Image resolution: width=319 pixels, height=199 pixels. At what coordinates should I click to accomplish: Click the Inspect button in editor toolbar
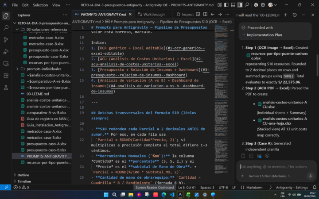(x=185, y=15)
